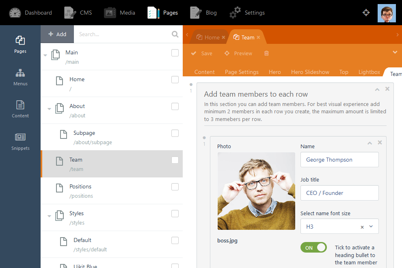Click the Pages checklist icon in top bar
The height and width of the screenshot is (268, 402).
click(x=153, y=13)
